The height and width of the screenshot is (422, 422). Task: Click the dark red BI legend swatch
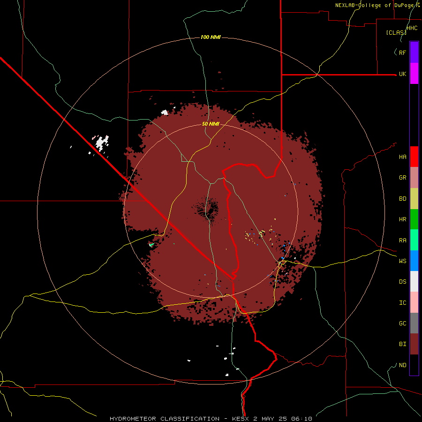tap(414, 344)
